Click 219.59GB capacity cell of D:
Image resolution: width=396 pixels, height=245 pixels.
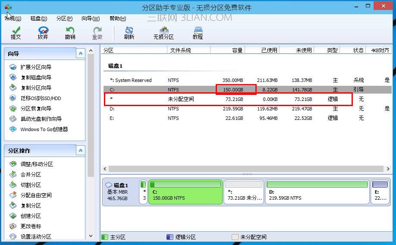click(x=233, y=109)
